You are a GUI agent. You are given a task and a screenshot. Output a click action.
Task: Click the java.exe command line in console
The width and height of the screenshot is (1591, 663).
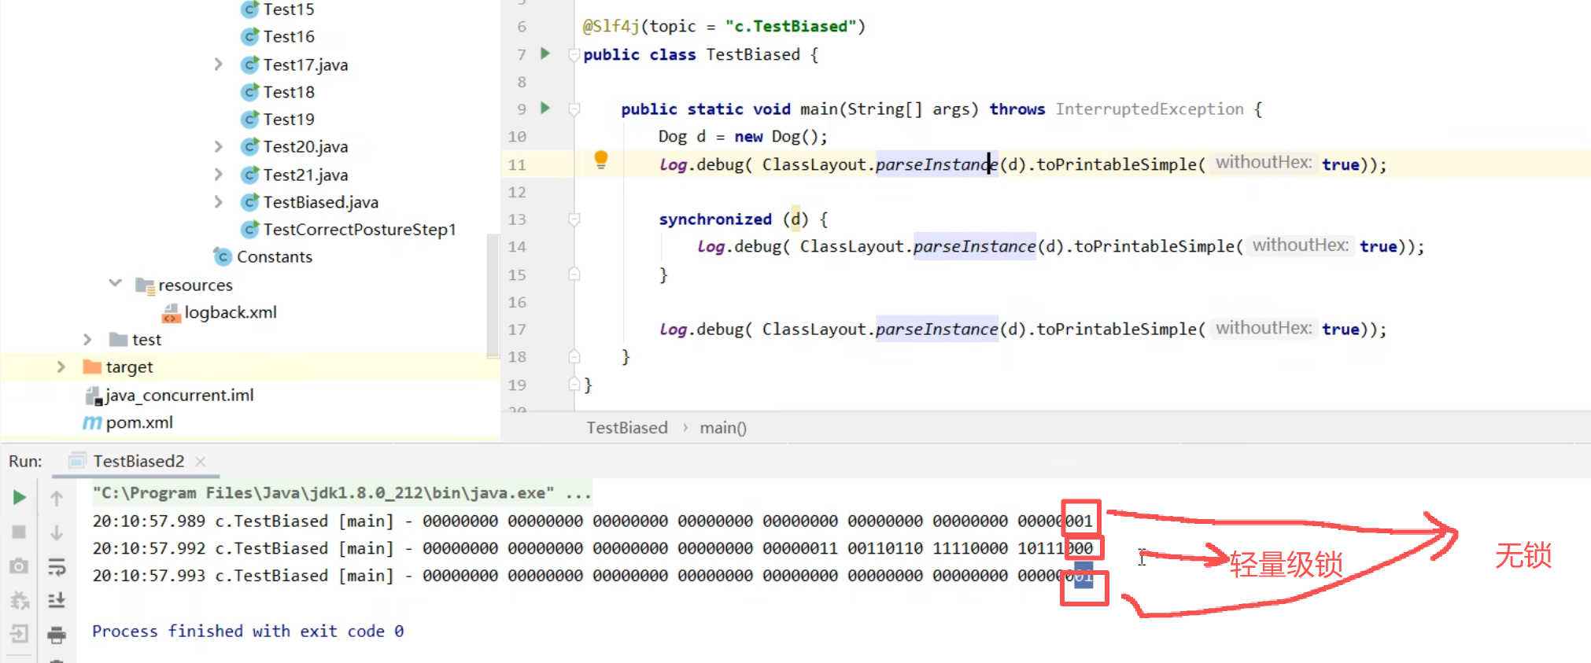[x=341, y=493]
